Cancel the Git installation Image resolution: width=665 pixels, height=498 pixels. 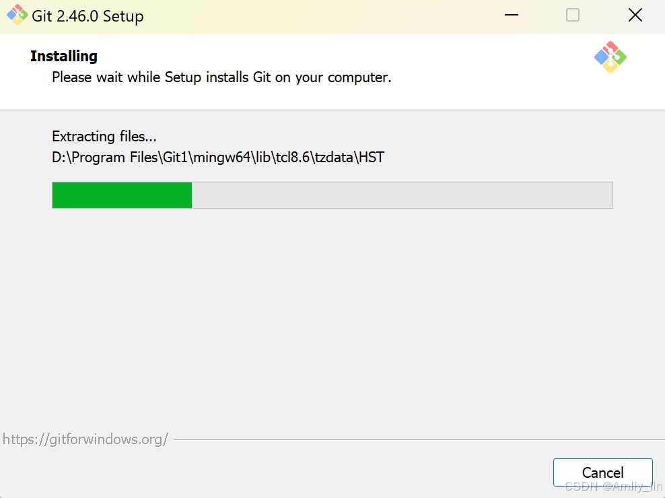click(602, 472)
